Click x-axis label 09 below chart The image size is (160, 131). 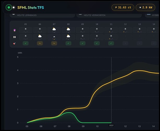[x=83, y=126]
